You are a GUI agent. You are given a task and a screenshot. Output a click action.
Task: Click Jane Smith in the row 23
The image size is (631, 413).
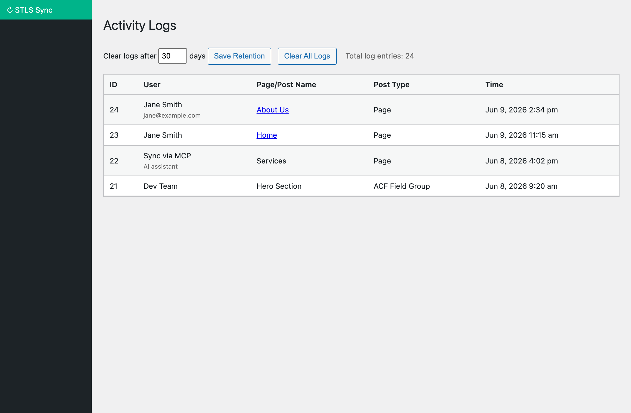click(163, 135)
